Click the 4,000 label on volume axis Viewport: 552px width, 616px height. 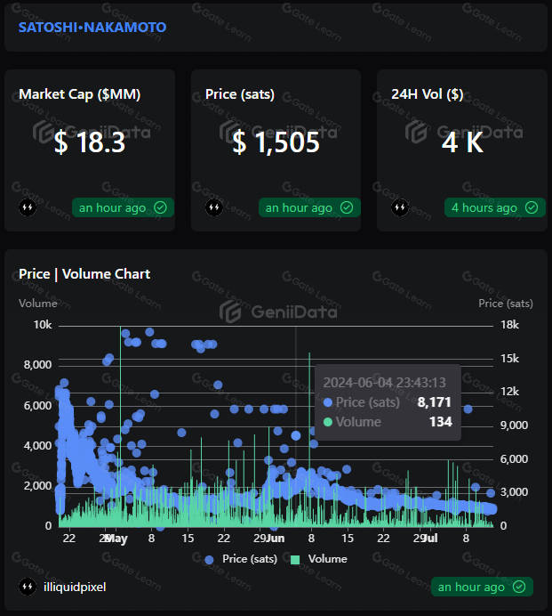click(x=37, y=445)
